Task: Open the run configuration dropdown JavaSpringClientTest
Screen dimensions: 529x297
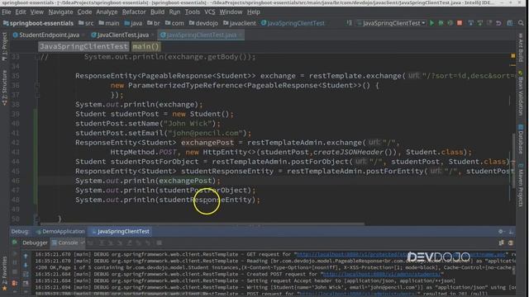Action: tap(391, 23)
